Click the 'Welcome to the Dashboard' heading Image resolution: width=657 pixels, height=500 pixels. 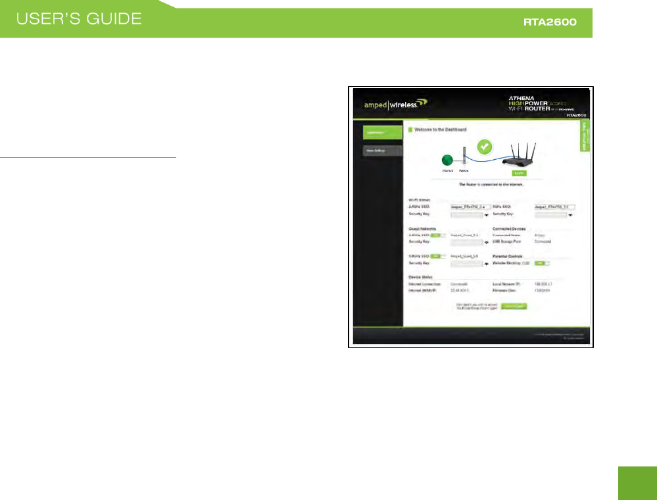point(441,130)
